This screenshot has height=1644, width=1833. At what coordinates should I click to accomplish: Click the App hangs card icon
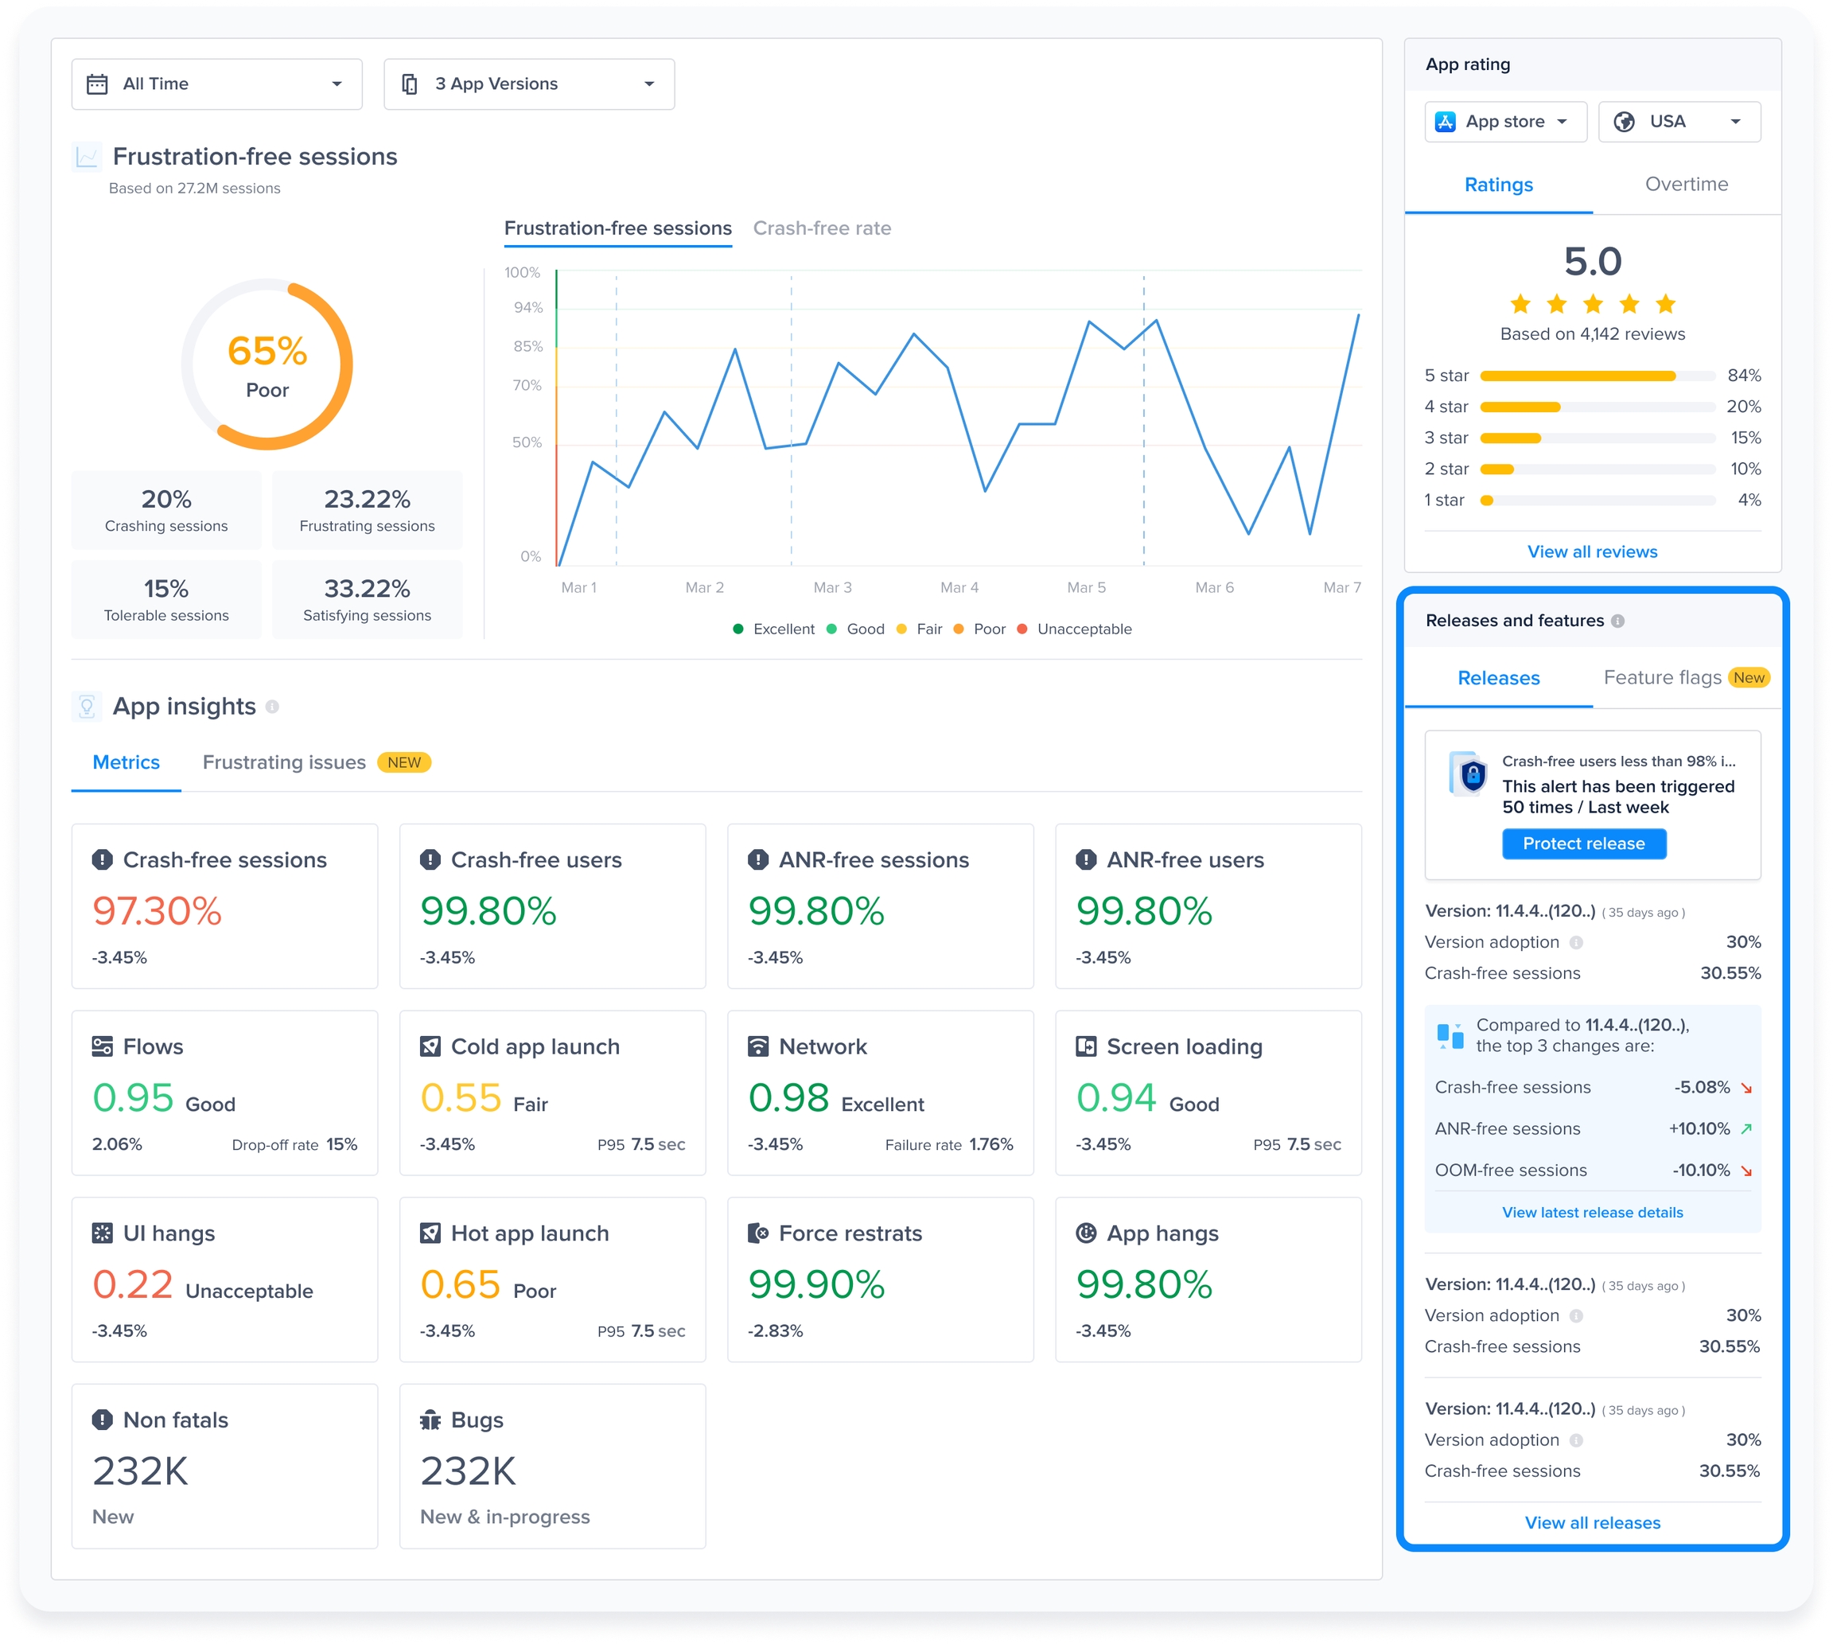click(x=1086, y=1234)
